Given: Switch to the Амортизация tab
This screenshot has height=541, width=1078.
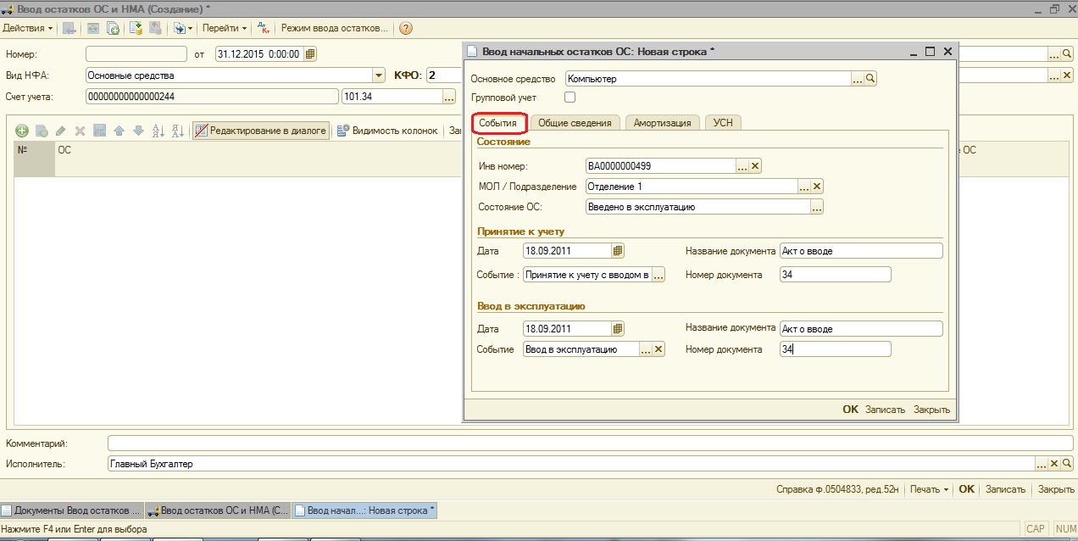Looking at the screenshot, I should (x=663, y=123).
